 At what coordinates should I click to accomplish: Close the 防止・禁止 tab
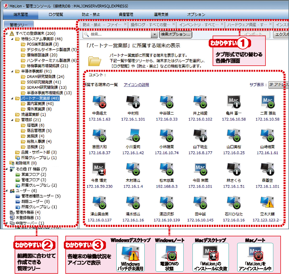pyautogui.click(x=125, y=24)
